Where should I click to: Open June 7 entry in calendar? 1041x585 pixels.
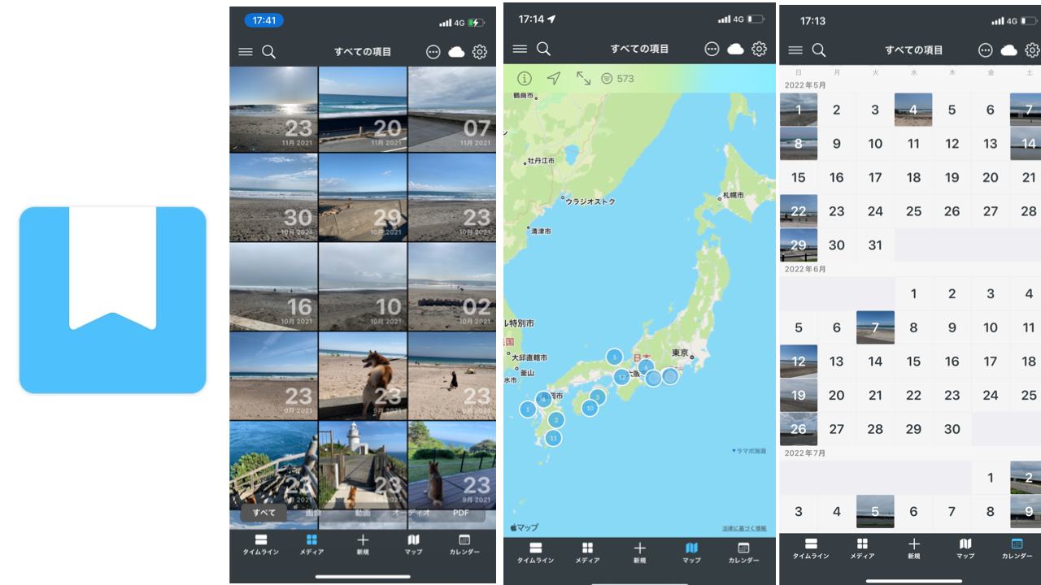875,327
